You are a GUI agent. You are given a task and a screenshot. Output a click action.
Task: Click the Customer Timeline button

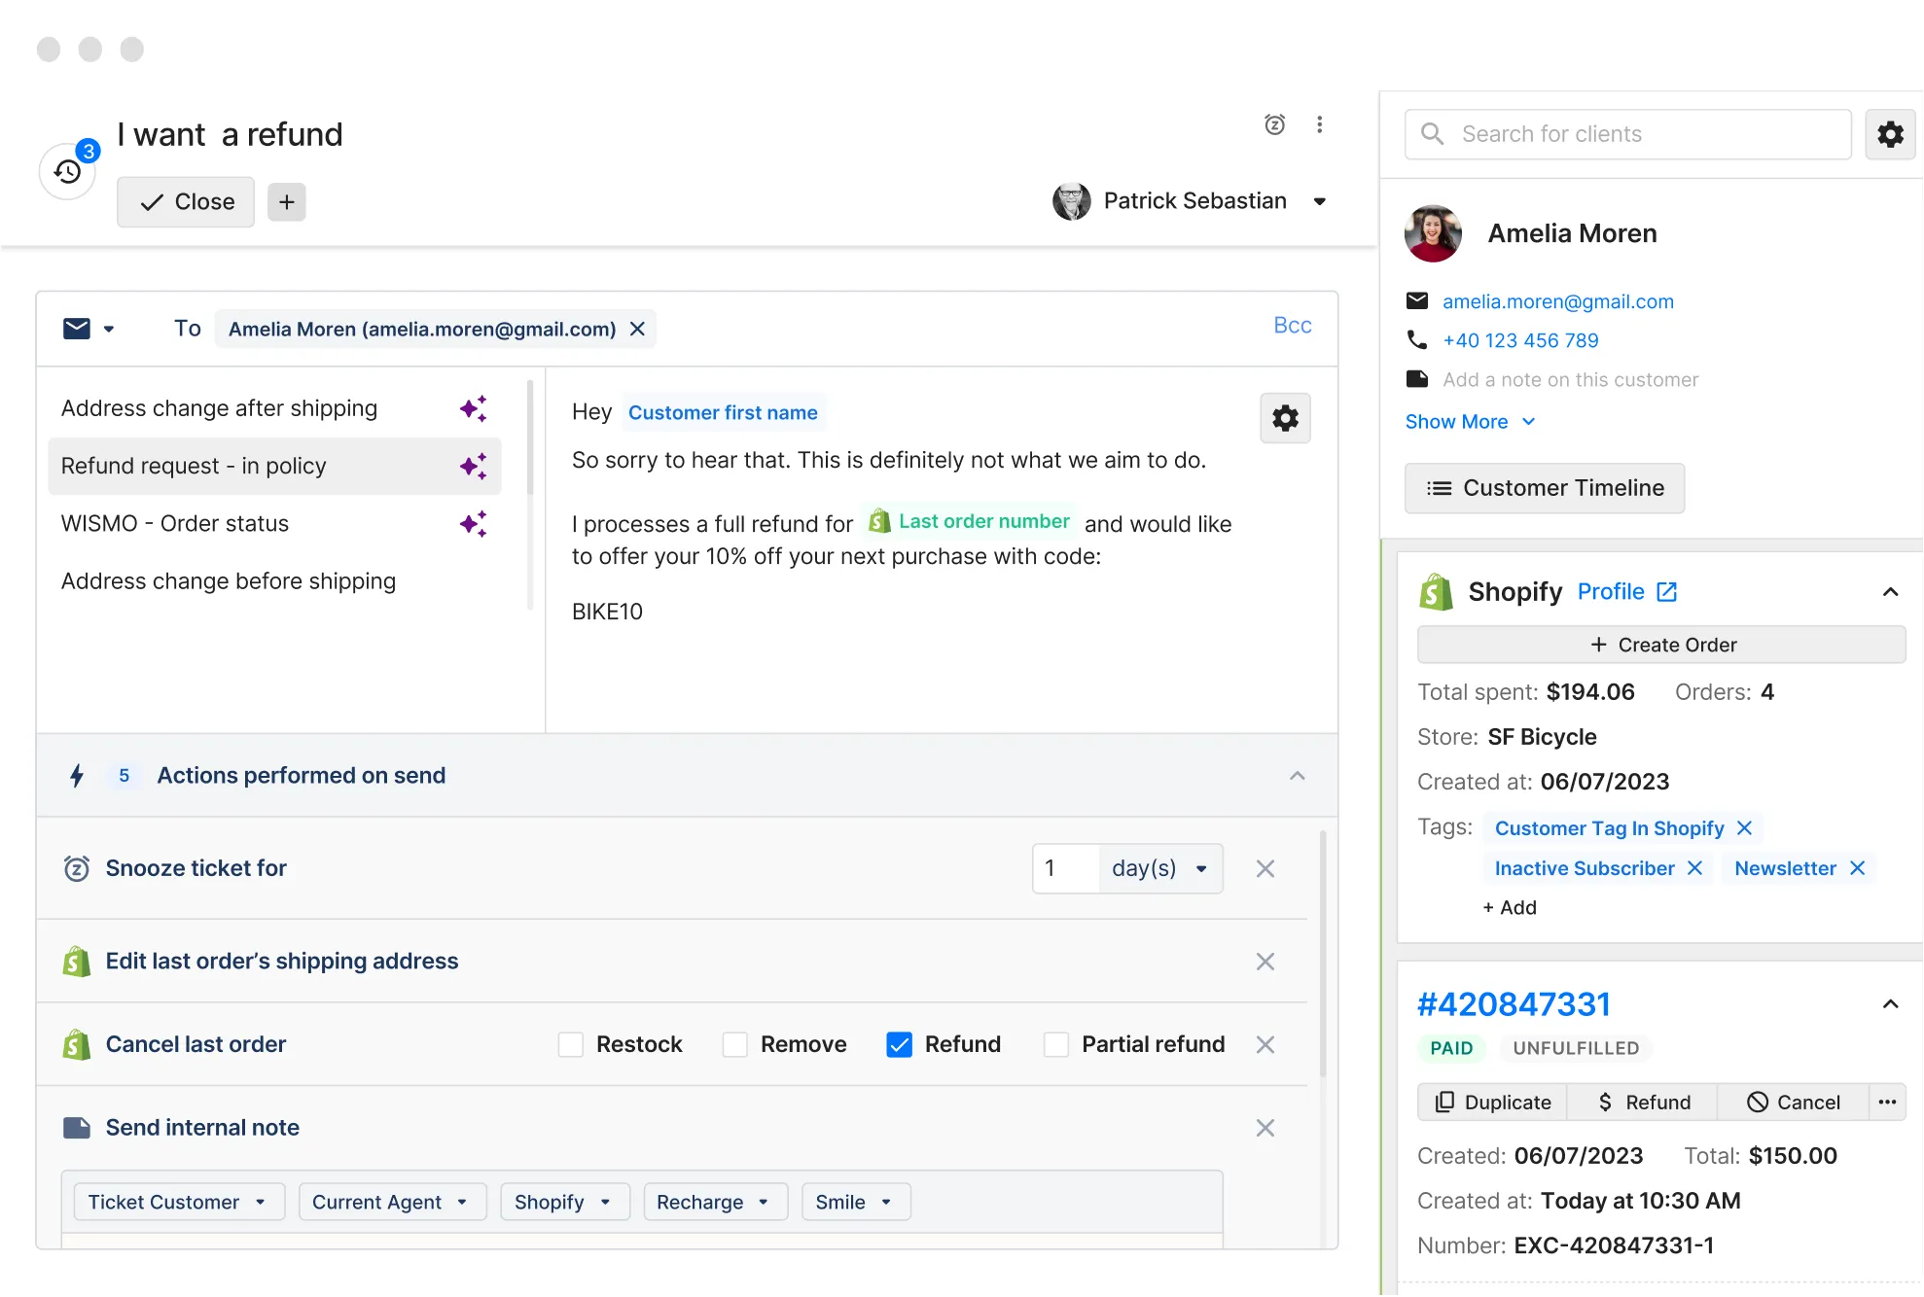tap(1544, 488)
